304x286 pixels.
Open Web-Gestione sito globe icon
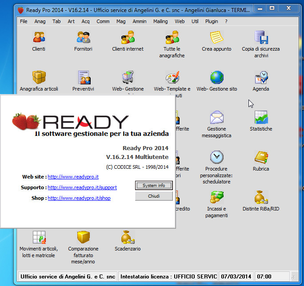tap(216, 77)
